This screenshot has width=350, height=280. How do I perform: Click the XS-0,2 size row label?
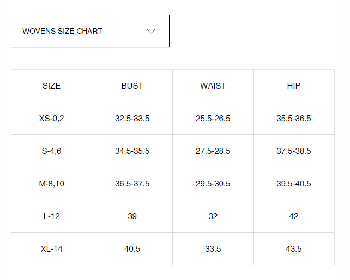tap(51, 119)
